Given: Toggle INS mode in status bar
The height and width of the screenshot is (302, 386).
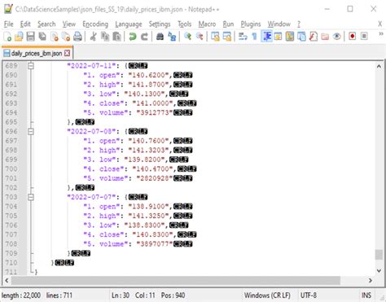Looking at the screenshot, I should (366, 295).
